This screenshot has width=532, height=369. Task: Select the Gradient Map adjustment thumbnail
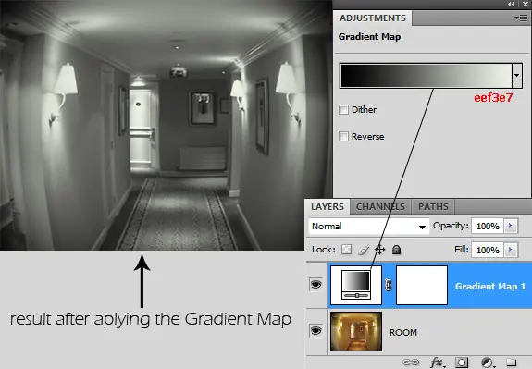[356, 285]
